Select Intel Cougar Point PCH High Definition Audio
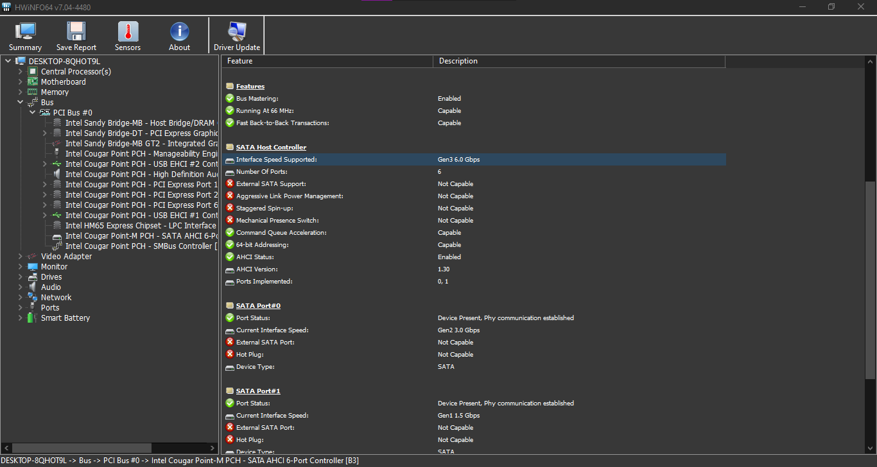Image resolution: width=877 pixels, height=467 pixels. point(141,174)
